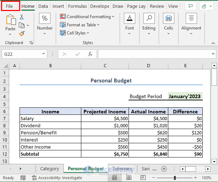Select the Format Painter brush icon
Image resolution: width=218 pixels, height=182 pixels.
pos(22,33)
